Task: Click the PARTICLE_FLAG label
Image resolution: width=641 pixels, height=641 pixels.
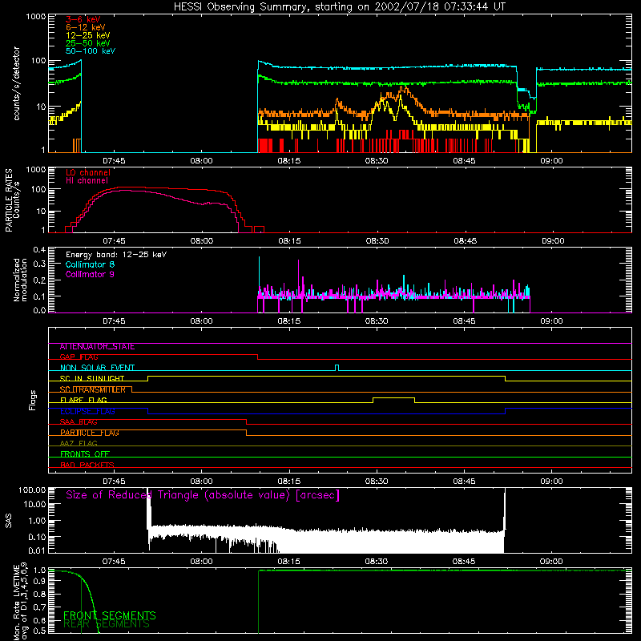Action: tap(90, 433)
